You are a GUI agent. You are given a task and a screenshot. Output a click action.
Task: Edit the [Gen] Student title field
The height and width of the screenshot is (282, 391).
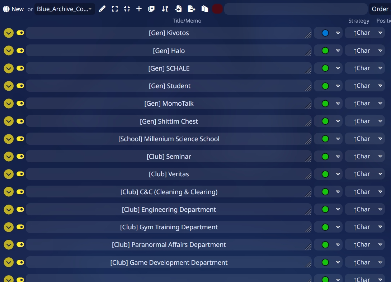pyautogui.click(x=169, y=86)
